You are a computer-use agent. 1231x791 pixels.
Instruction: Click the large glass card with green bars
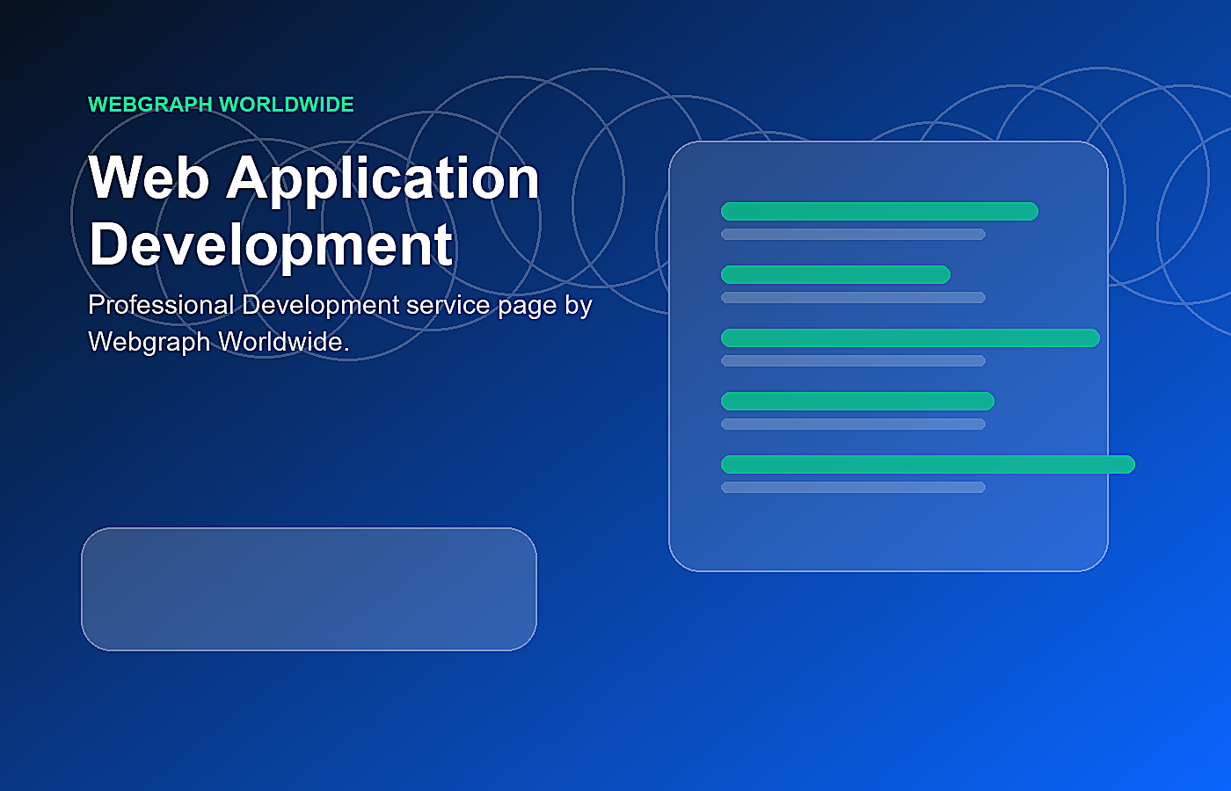coord(888,356)
